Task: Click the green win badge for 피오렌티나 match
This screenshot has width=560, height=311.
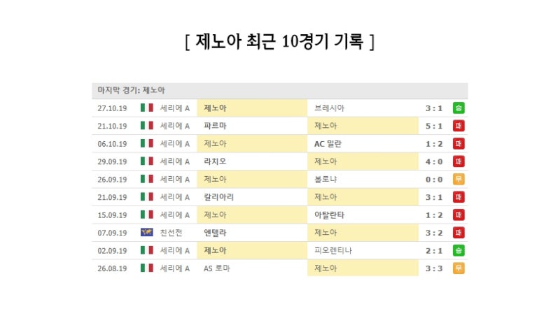Action: [458, 250]
